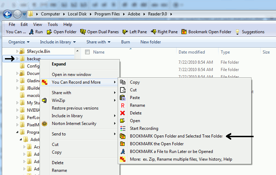Click BOOKMARK a File to Run Later icon
276x175 pixels.
[x=123, y=152]
